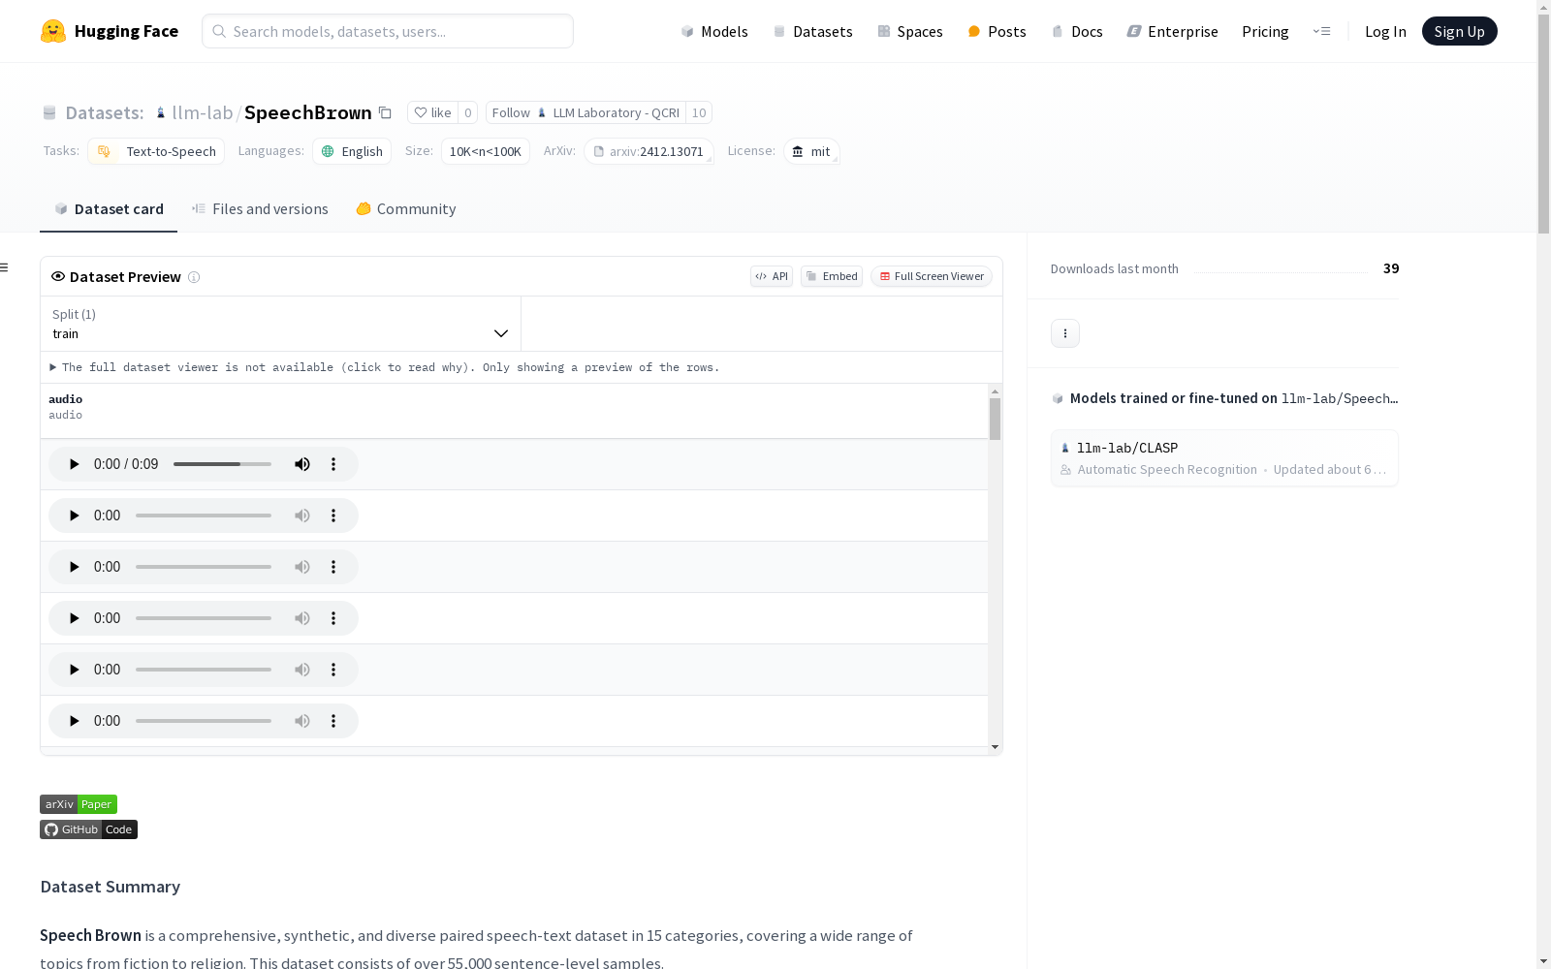Copy the dataset name SpeechBrown
The image size is (1551, 969).
tap(385, 112)
